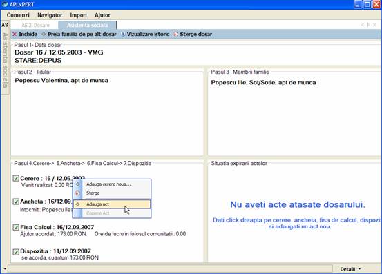Click the Pasul 1- Date dosar label

tap(38, 45)
